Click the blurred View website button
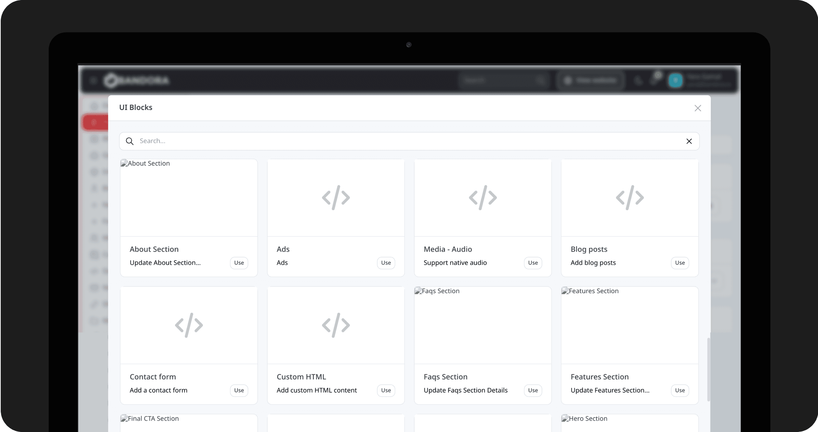The width and height of the screenshot is (818, 432). [591, 80]
